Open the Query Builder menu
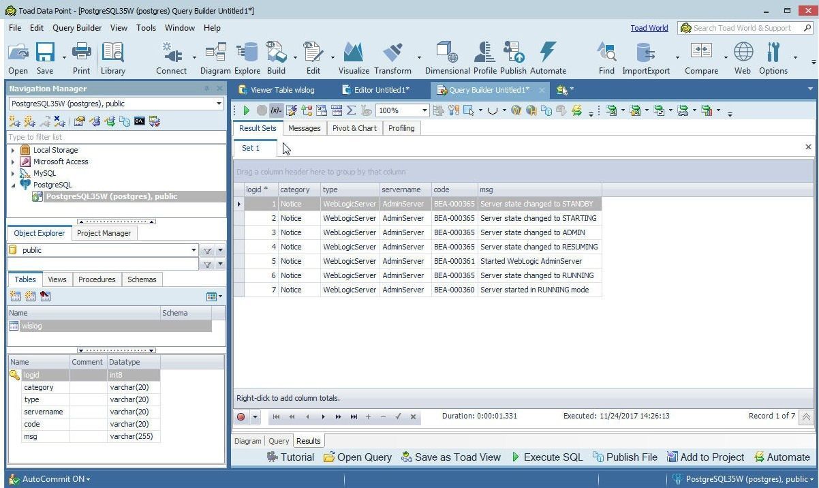This screenshot has height=488, width=819. (77, 28)
